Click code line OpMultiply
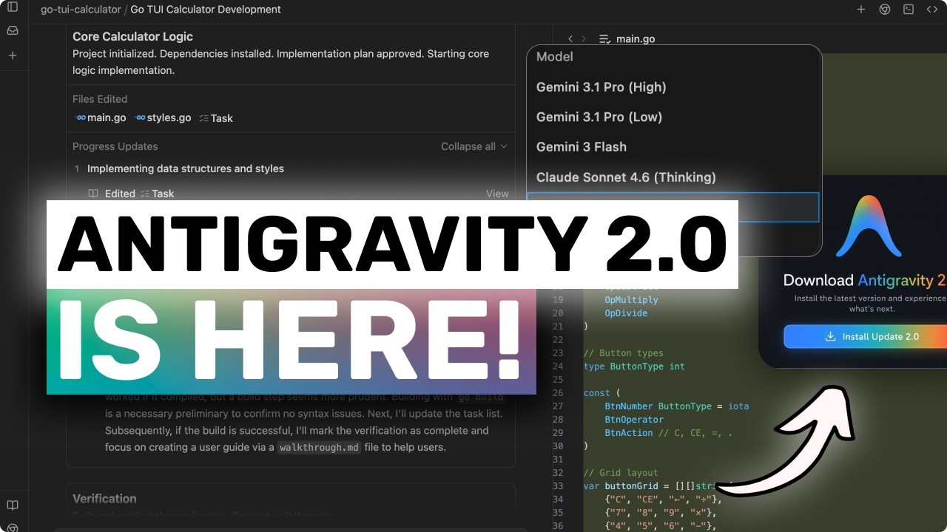Viewport: 947px width, 532px height. (x=631, y=299)
